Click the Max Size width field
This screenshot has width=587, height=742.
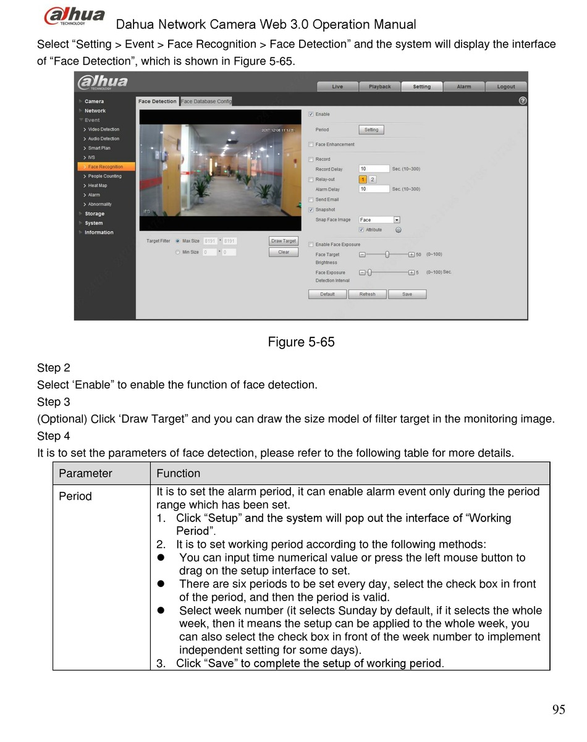(x=210, y=241)
